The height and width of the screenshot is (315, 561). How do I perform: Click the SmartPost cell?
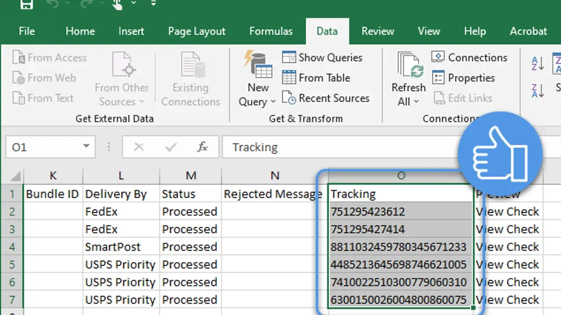(121, 247)
